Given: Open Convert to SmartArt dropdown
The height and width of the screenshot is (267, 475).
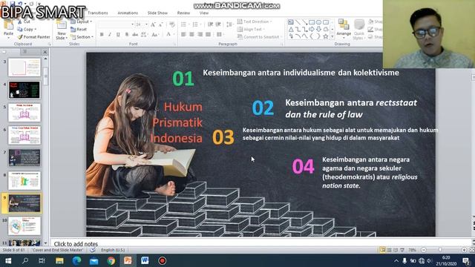Looking at the screenshot, I should pyautogui.click(x=260, y=37).
